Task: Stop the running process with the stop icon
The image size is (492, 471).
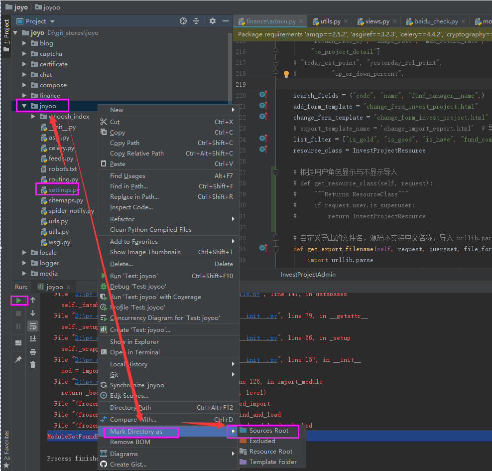Action: (x=17, y=313)
